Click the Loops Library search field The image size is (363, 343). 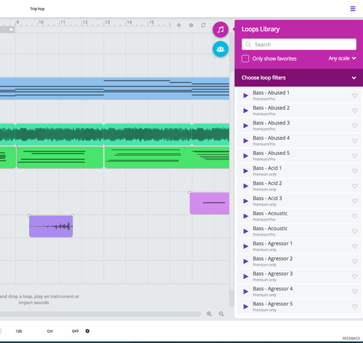click(x=299, y=44)
